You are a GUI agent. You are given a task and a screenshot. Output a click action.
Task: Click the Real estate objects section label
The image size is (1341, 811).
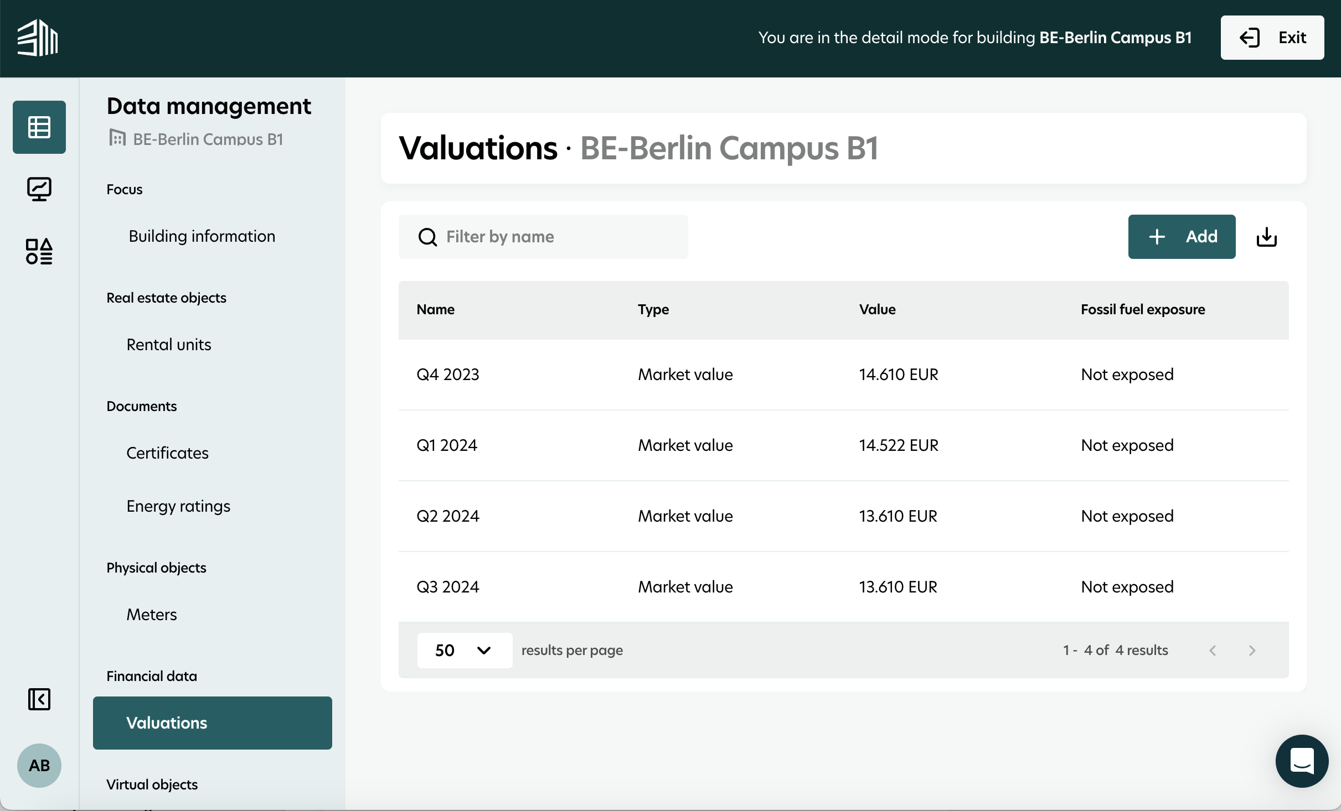click(x=166, y=298)
